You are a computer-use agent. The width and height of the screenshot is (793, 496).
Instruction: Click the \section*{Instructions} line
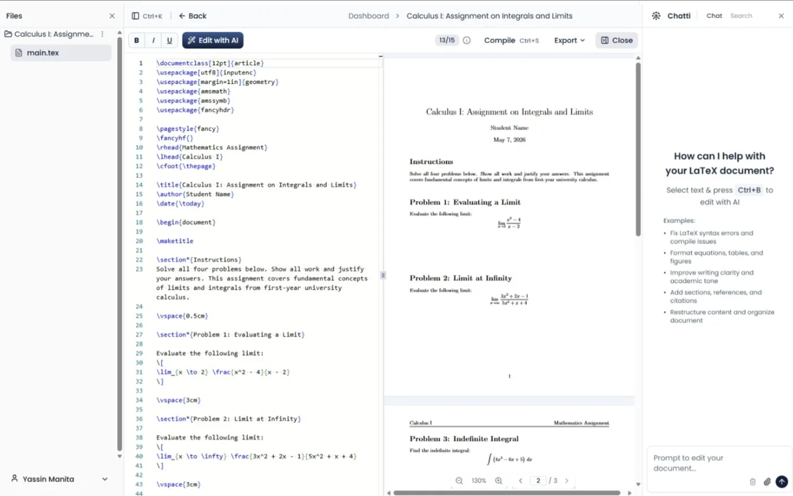199,260
